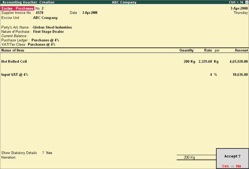Select Excise Unit ABC Company field
The height and width of the screenshot is (169, 249).
coord(45,18)
